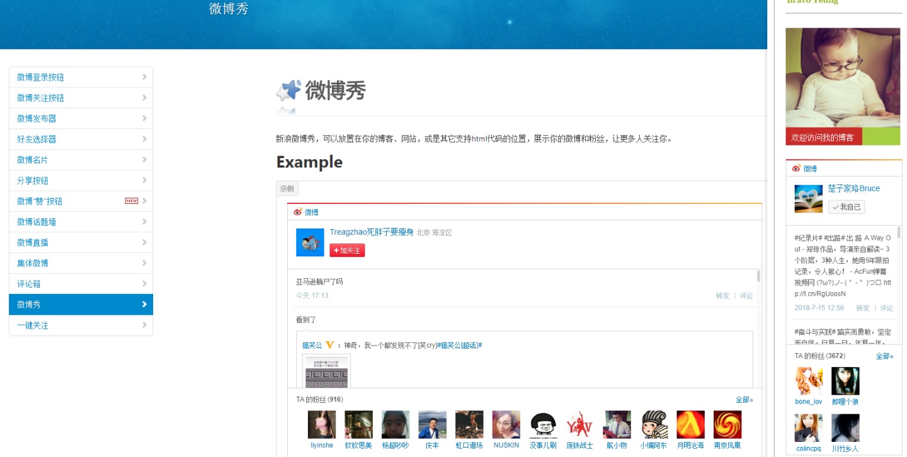Open 楚子家珞Bruce's book-heart avatar
This screenshot has height=457, width=907.
tap(808, 199)
